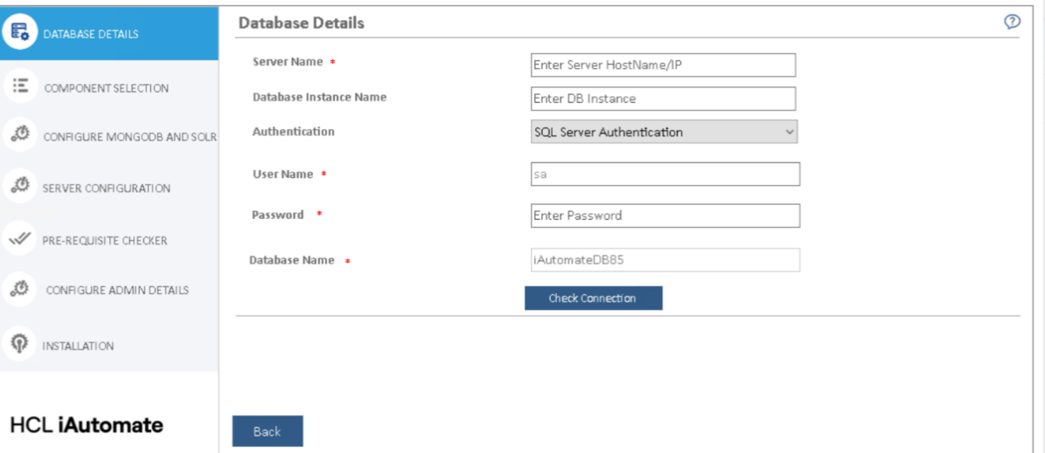Open the Server Configuration step

pos(106,189)
